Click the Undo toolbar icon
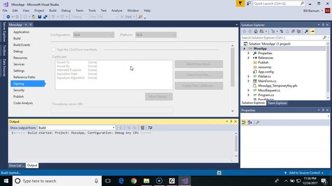The image size is (332, 186). pos(53,17)
